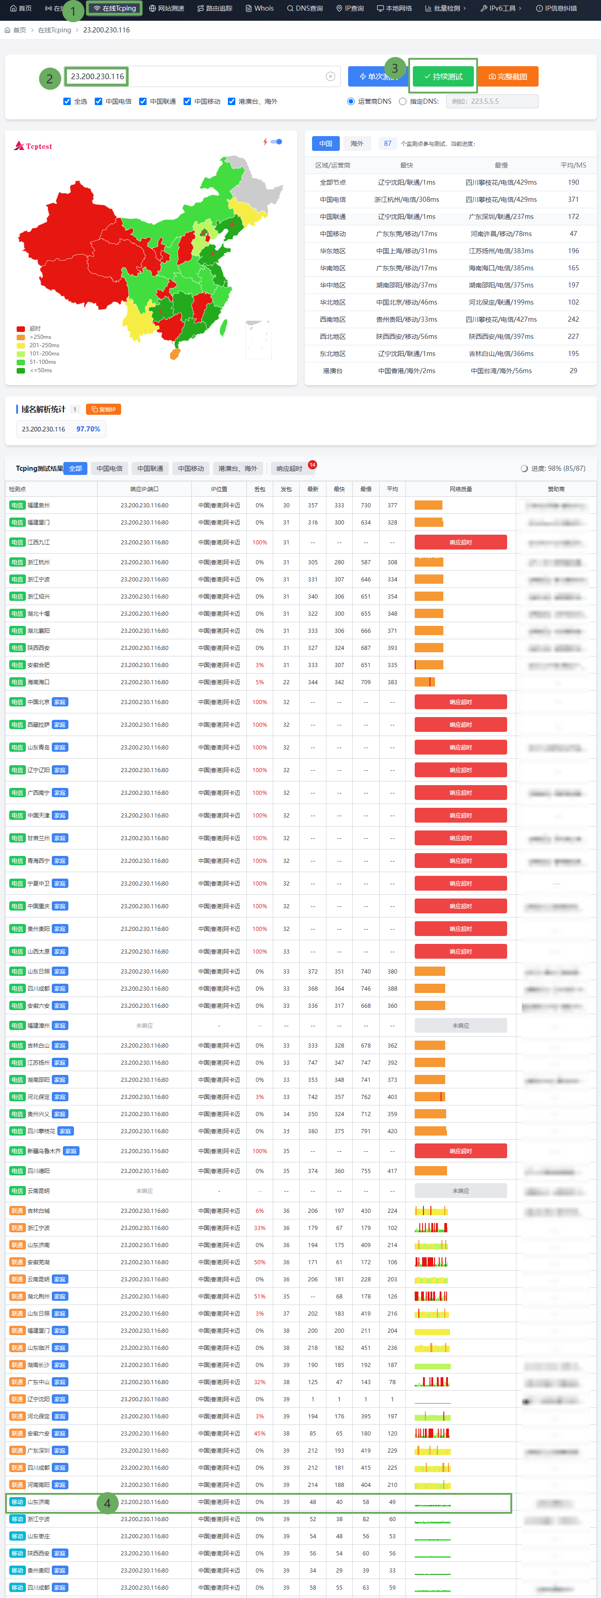Filter results by the 中国移动 tab
The width and height of the screenshot is (601, 1598).
[x=191, y=468]
